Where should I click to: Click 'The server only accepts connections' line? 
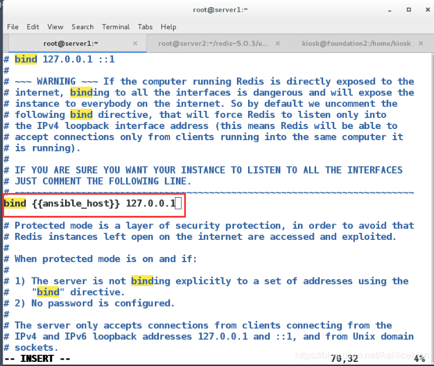[198, 326]
